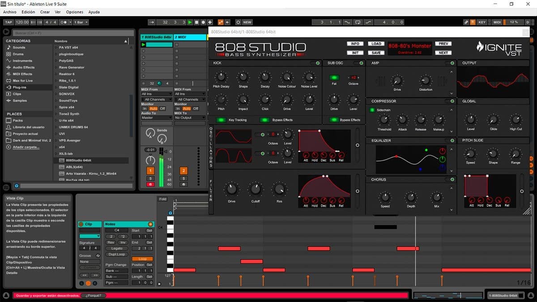Screen dimensions: 537x302
Task: Click the browser search field
Action: 74,33
